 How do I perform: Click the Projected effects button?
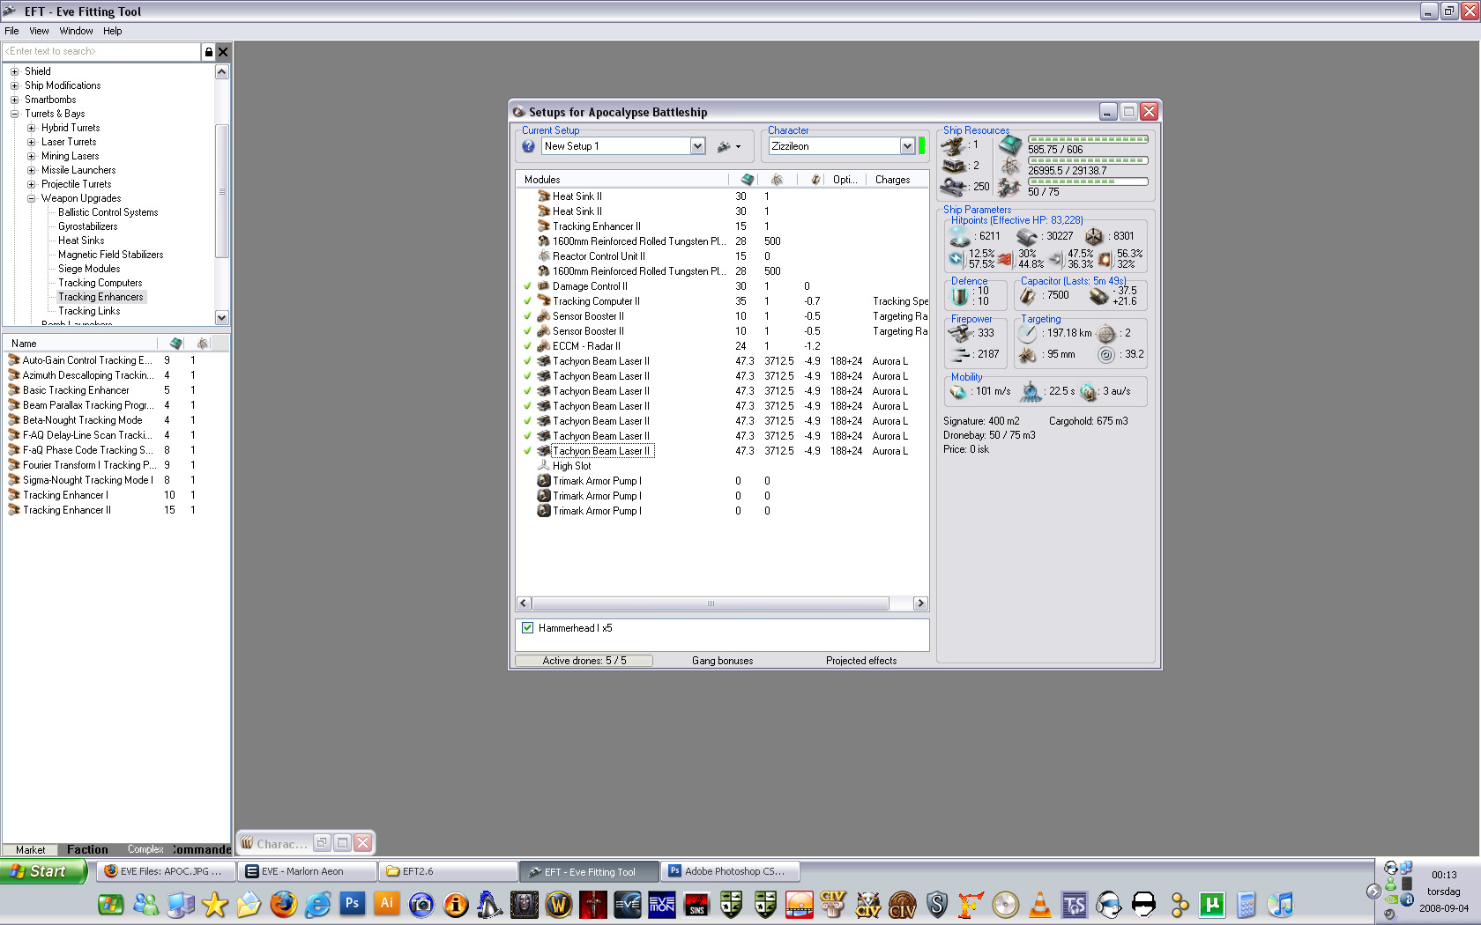point(860,661)
